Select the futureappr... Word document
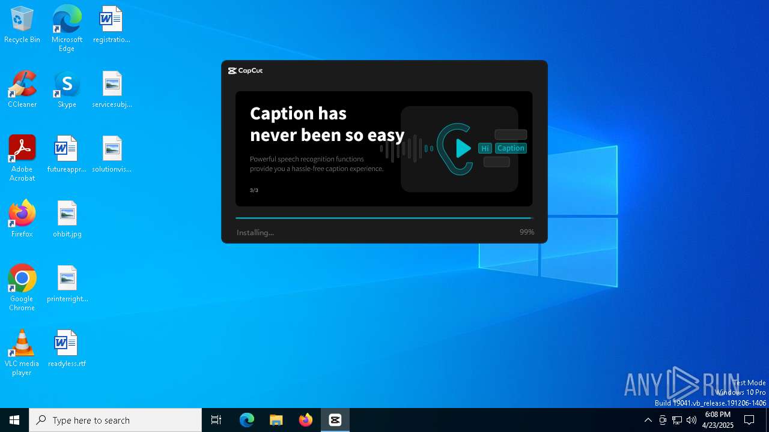769x432 pixels. click(67, 154)
